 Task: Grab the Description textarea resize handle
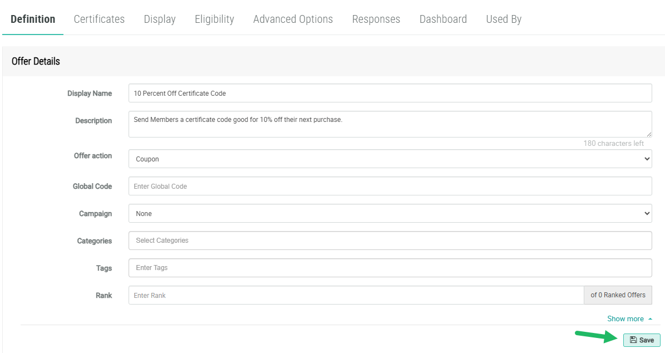click(648, 134)
